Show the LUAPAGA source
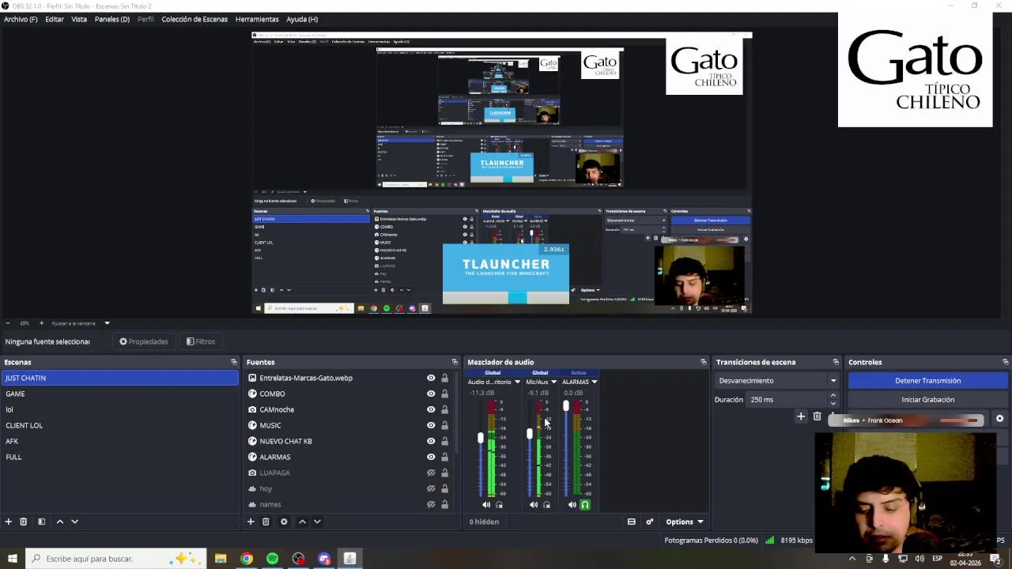This screenshot has width=1012, height=569. pyautogui.click(x=431, y=473)
